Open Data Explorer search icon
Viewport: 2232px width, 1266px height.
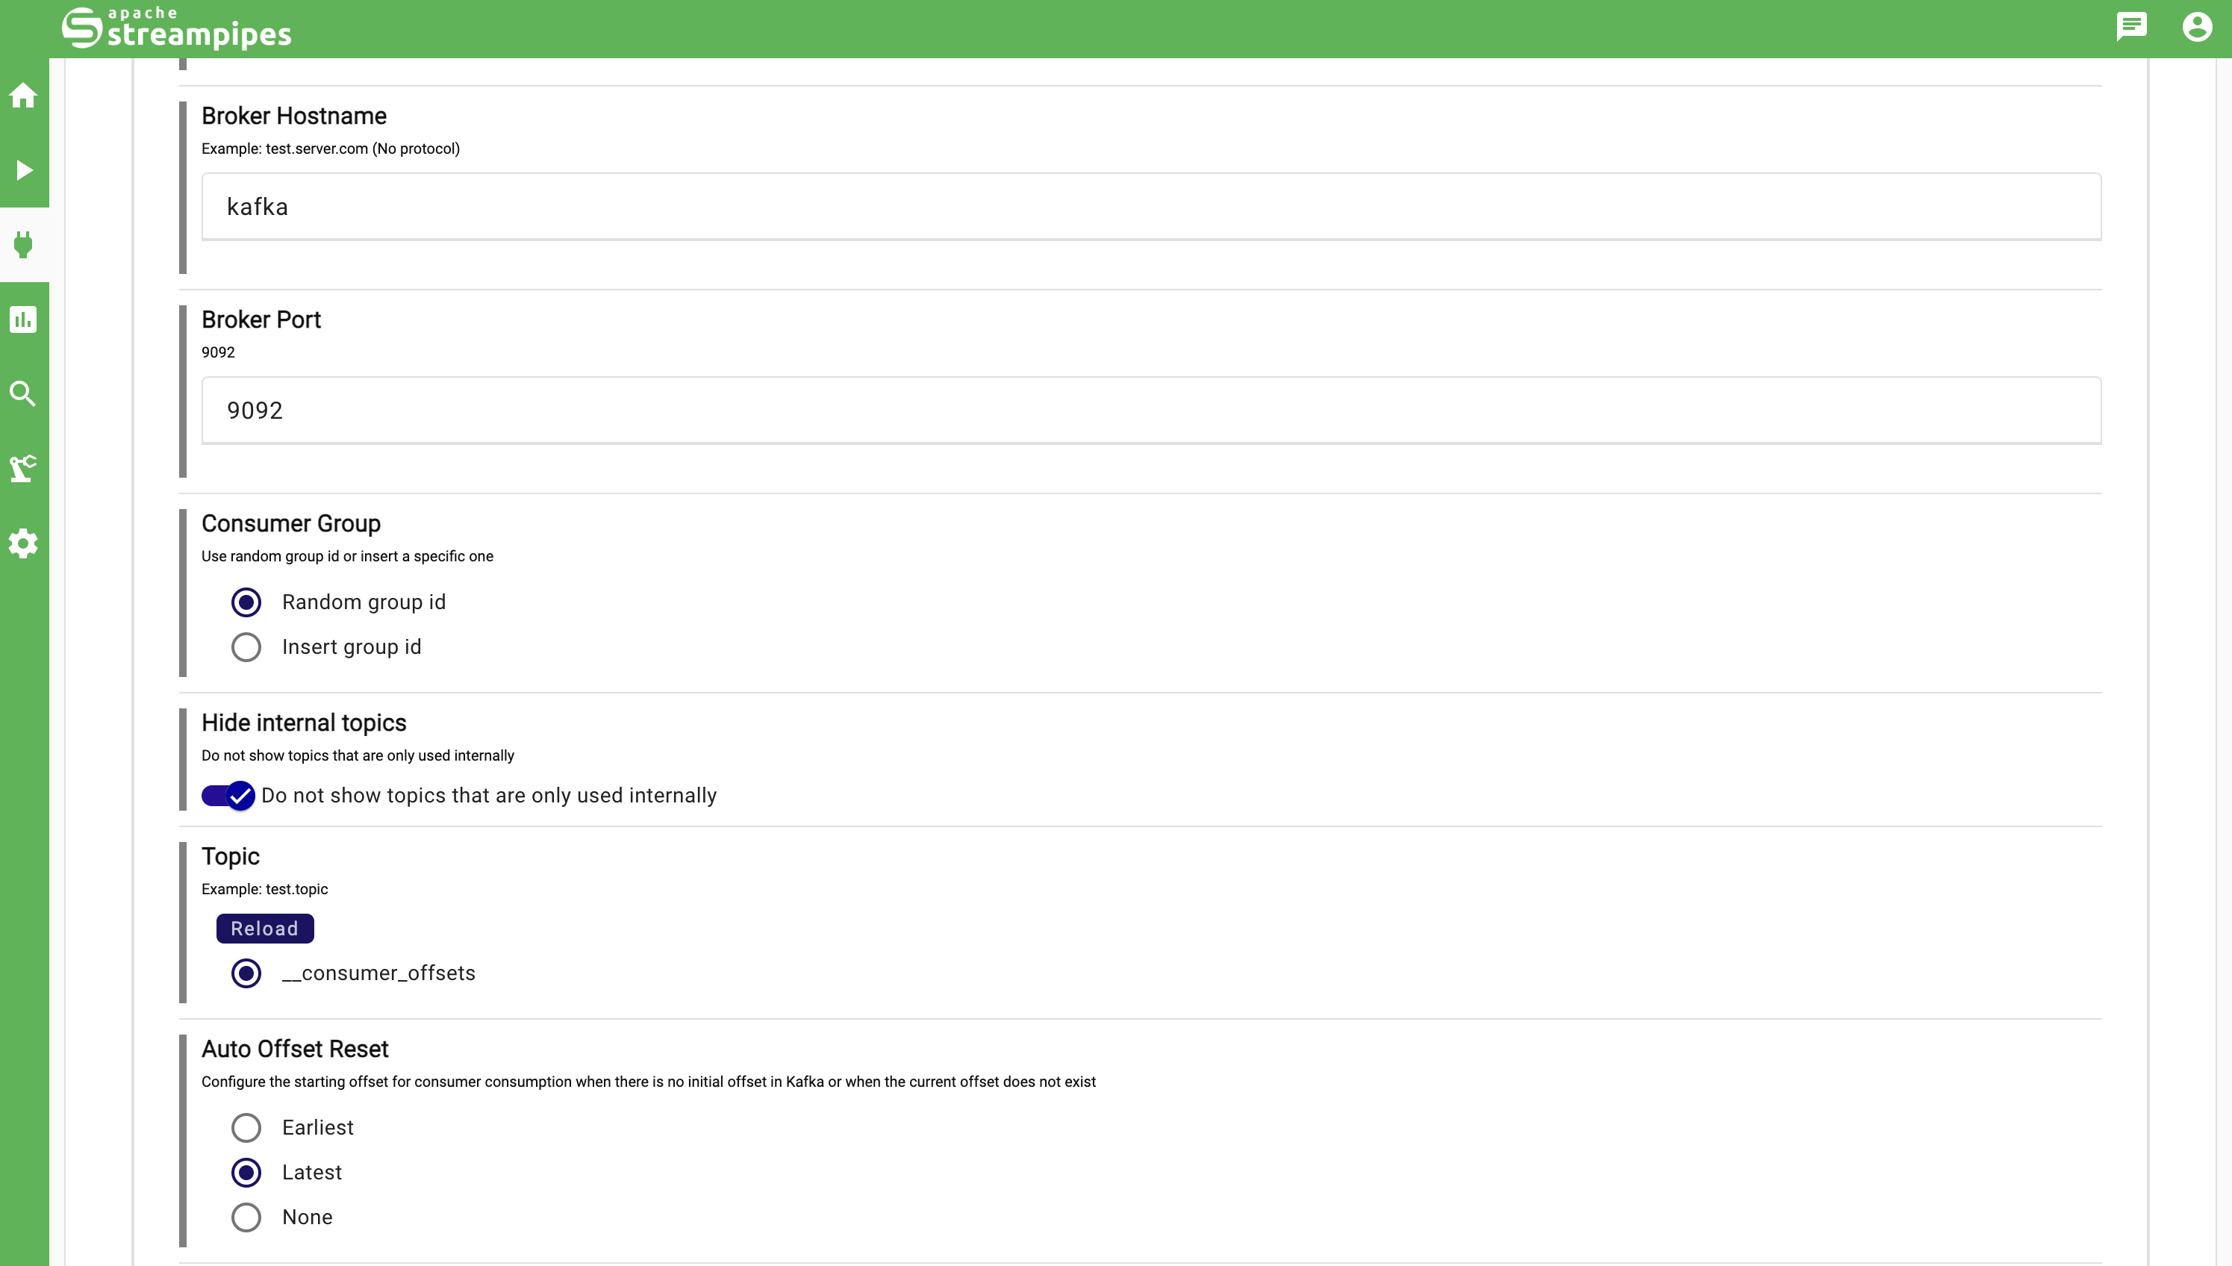click(23, 394)
